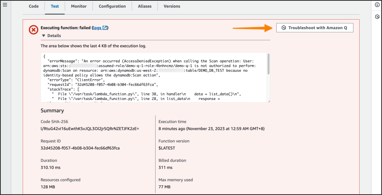This screenshot has width=382, height=195.
Task: Click the Function version $LATEST value
Action: click(167, 148)
